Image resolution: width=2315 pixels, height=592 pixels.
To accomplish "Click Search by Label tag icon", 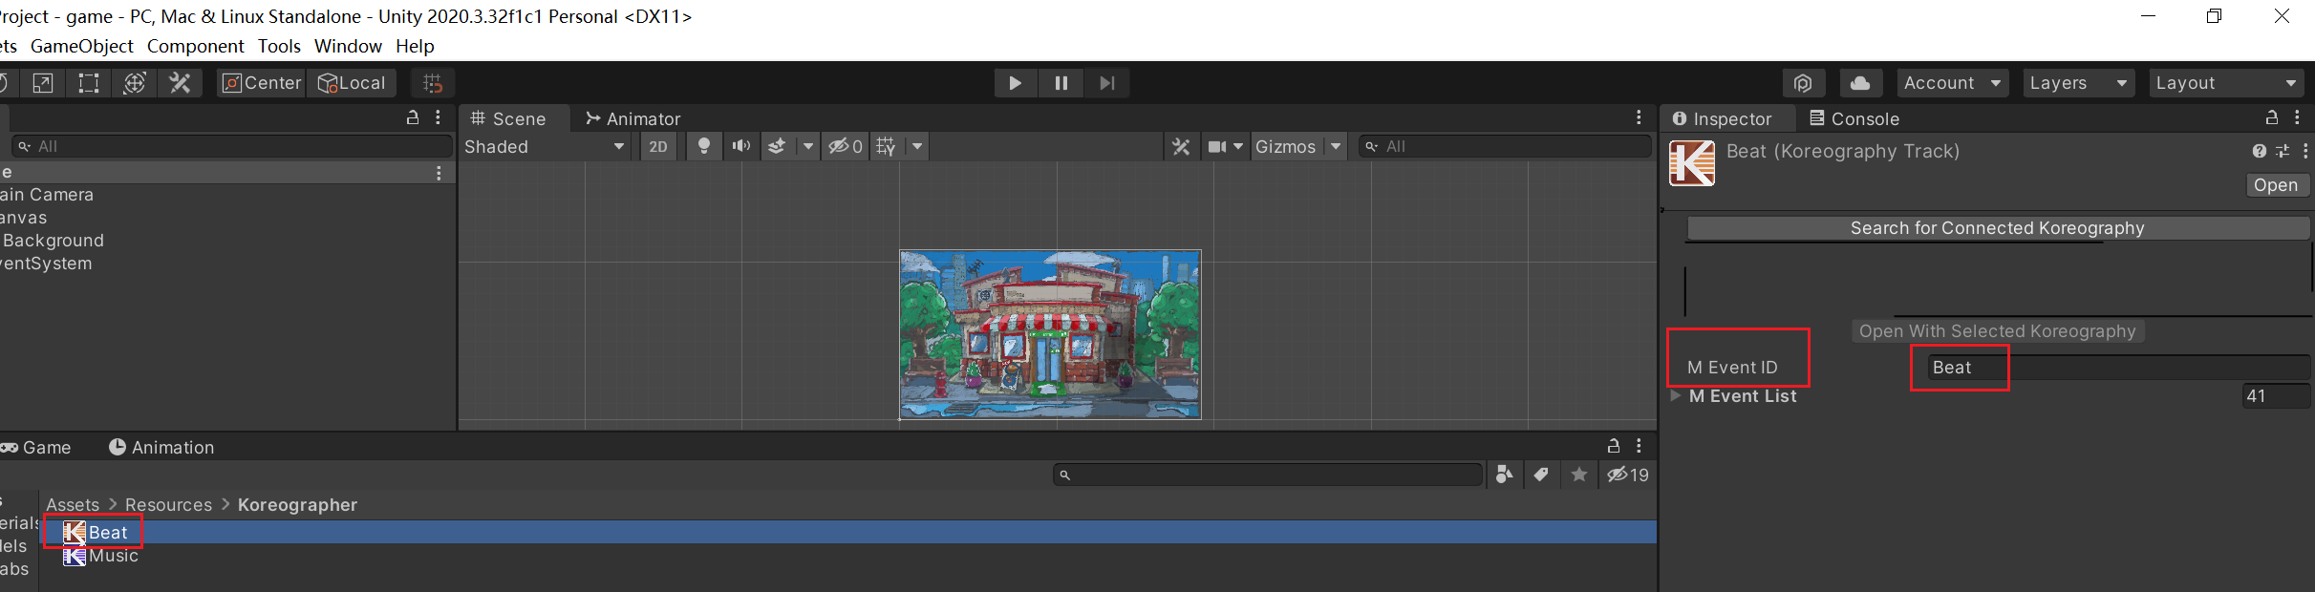I will coord(1541,475).
